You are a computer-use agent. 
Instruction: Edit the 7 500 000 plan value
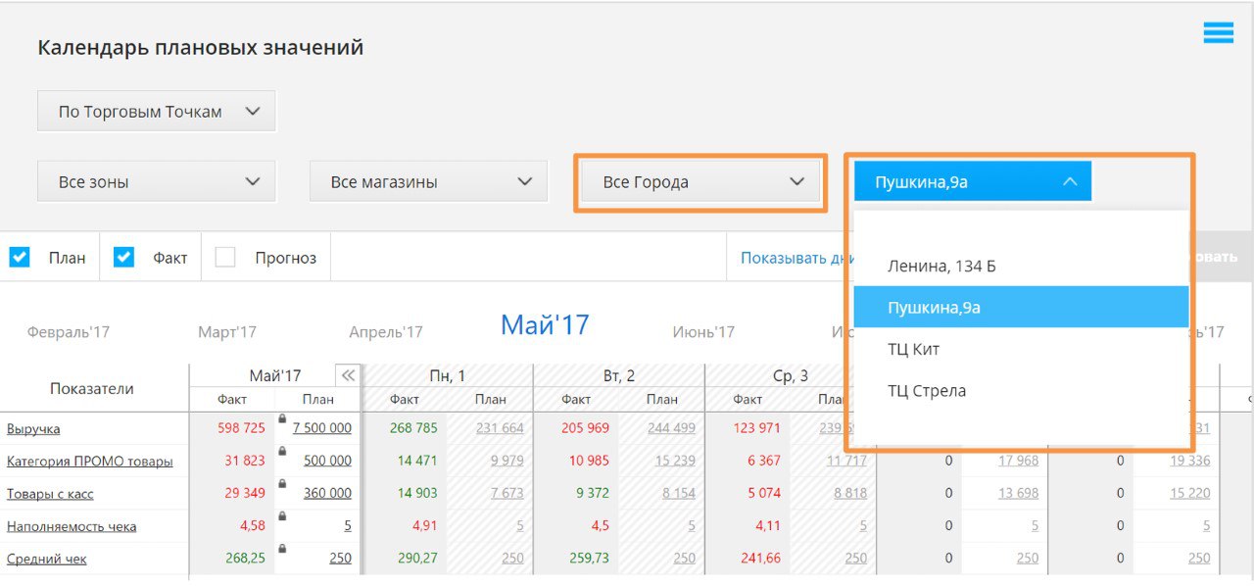pyautogui.click(x=321, y=428)
